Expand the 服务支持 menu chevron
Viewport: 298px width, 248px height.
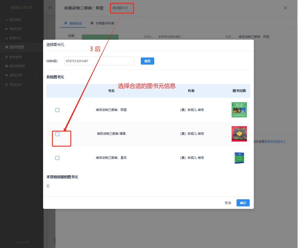pos(35,75)
